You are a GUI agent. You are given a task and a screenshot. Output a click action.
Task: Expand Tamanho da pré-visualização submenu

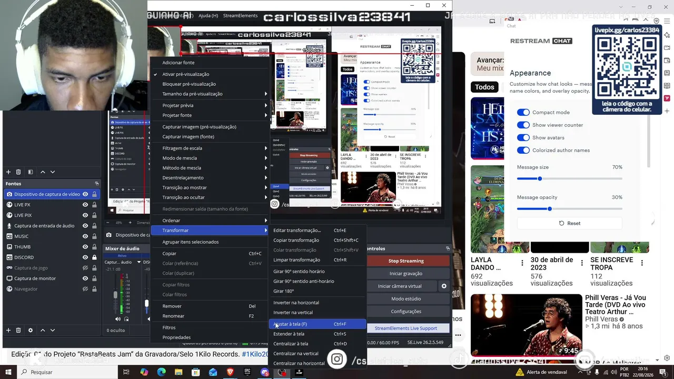(210, 94)
